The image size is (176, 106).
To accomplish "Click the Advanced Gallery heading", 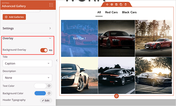I will click(14, 6).
